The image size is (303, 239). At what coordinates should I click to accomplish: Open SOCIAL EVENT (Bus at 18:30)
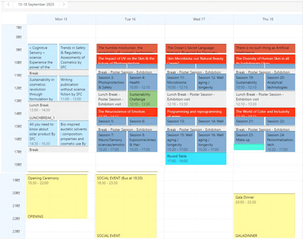click(x=126, y=206)
